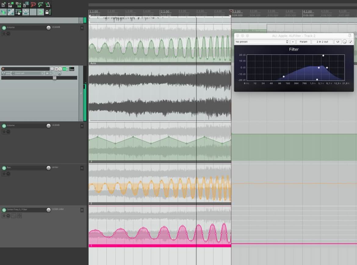Toggle snap magnet icon in the toolbar

point(40,12)
